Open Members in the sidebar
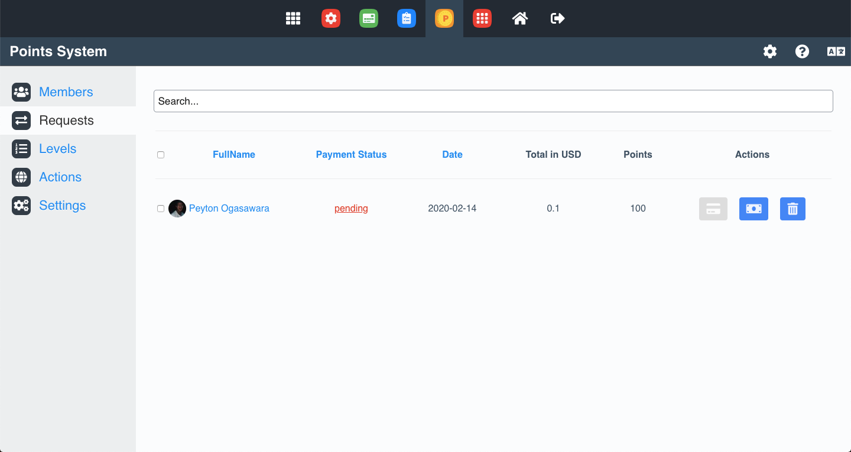851x452 pixels. (x=66, y=92)
